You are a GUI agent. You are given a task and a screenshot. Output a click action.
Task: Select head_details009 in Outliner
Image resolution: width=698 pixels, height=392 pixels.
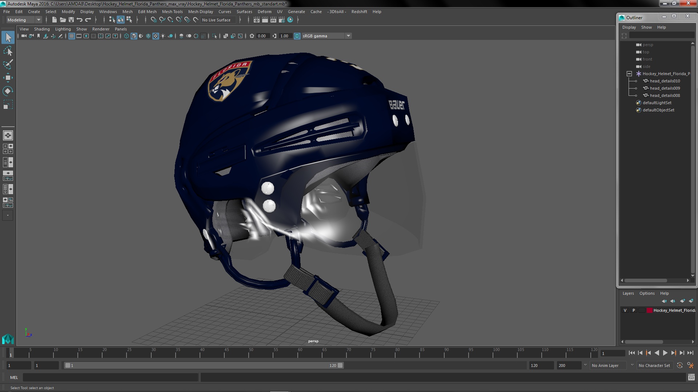(665, 88)
